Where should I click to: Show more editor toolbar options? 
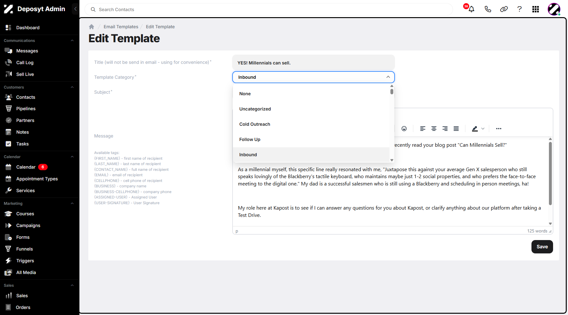[499, 129]
